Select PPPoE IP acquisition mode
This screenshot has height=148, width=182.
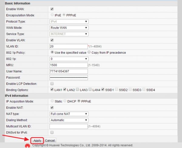click(x=79, y=101)
